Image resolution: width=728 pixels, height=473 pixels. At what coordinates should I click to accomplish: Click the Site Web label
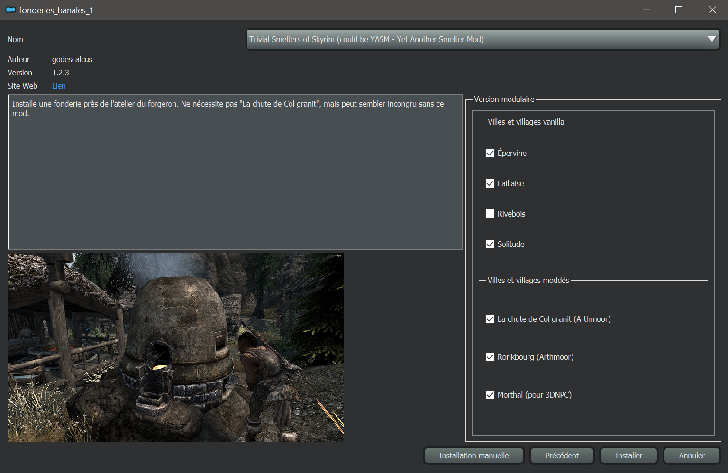[x=22, y=86]
